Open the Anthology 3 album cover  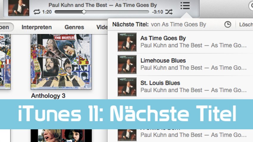[x=61, y=62]
